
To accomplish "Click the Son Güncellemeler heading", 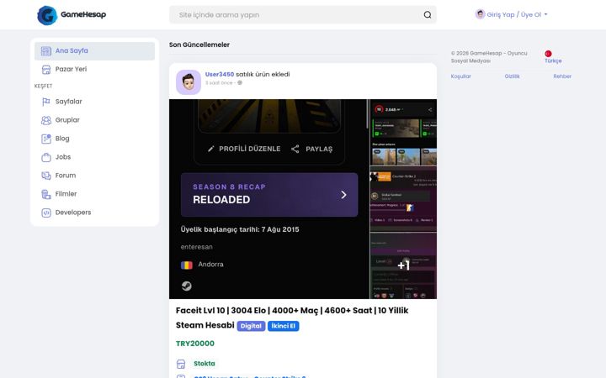I will 199,45.
